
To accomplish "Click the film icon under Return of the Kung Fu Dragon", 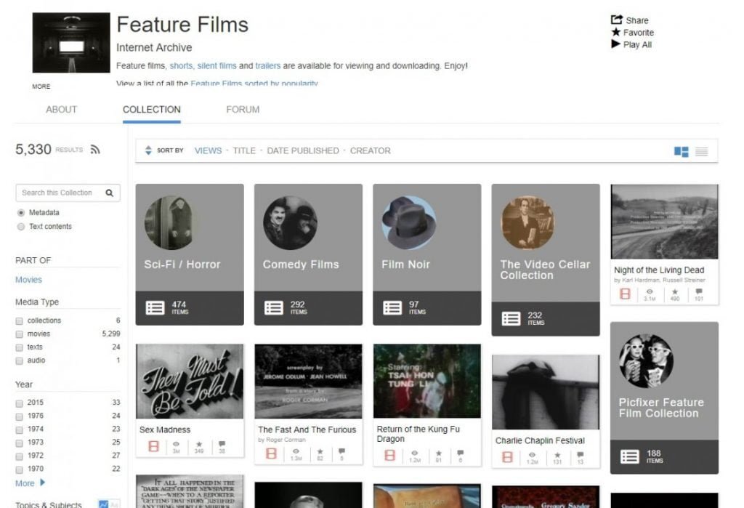I will click(x=389, y=455).
